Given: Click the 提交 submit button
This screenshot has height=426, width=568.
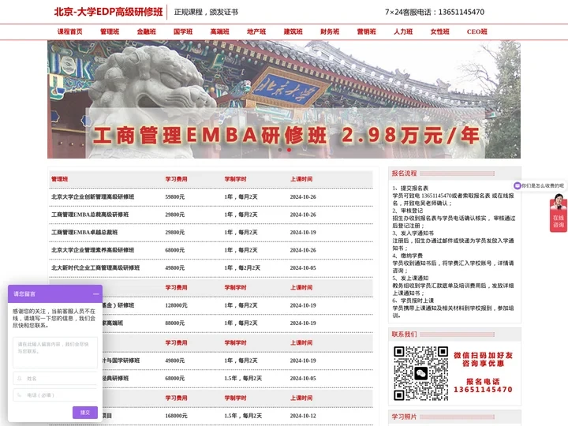Looking at the screenshot, I should [x=84, y=413].
